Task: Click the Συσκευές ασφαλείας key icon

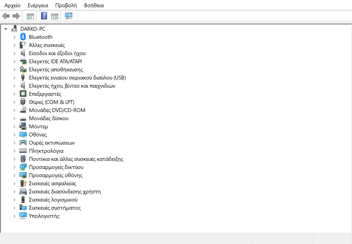Action: (23, 183)
